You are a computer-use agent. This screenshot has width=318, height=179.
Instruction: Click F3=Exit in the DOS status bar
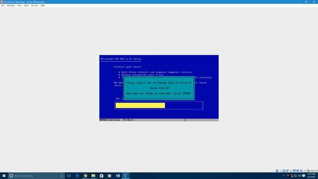coord(128,120)
